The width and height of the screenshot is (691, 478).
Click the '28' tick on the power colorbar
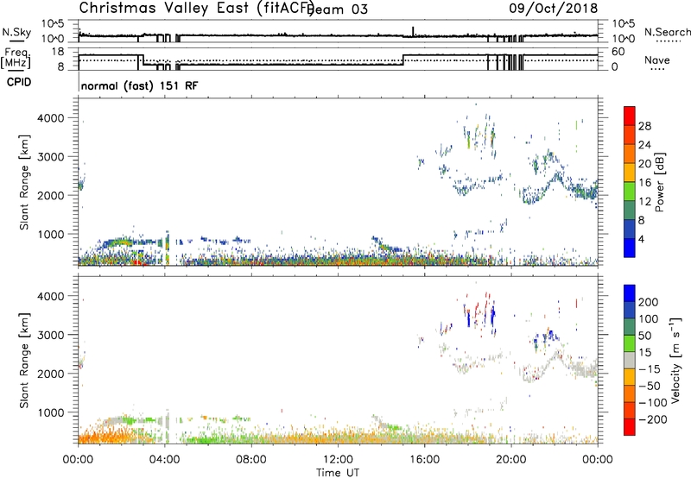point(644,126)
